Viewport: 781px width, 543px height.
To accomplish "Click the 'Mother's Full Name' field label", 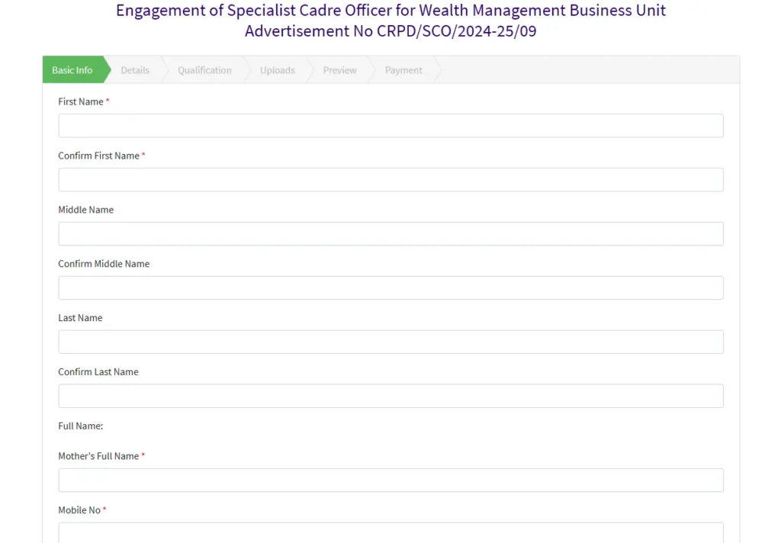I will (x=98, y=456).
